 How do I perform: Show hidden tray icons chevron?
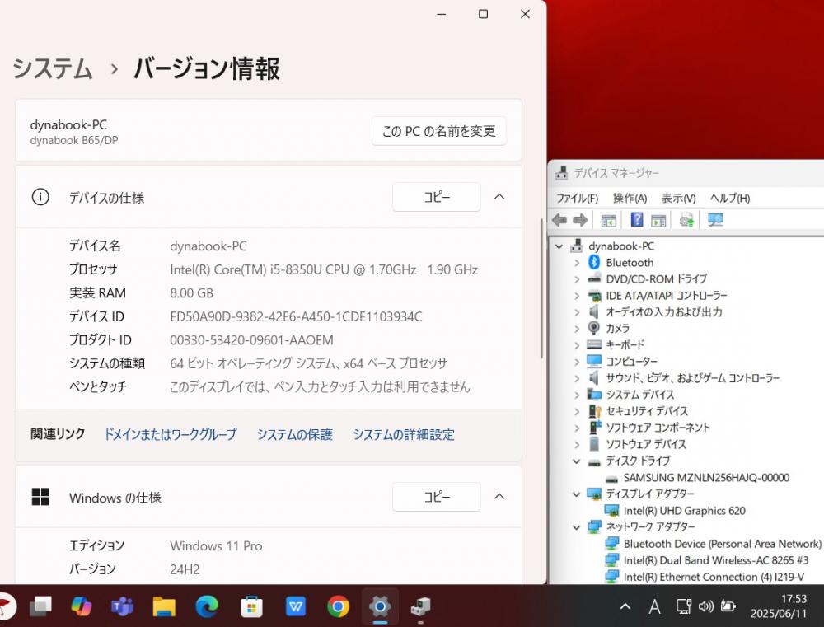tap(625, 606)
